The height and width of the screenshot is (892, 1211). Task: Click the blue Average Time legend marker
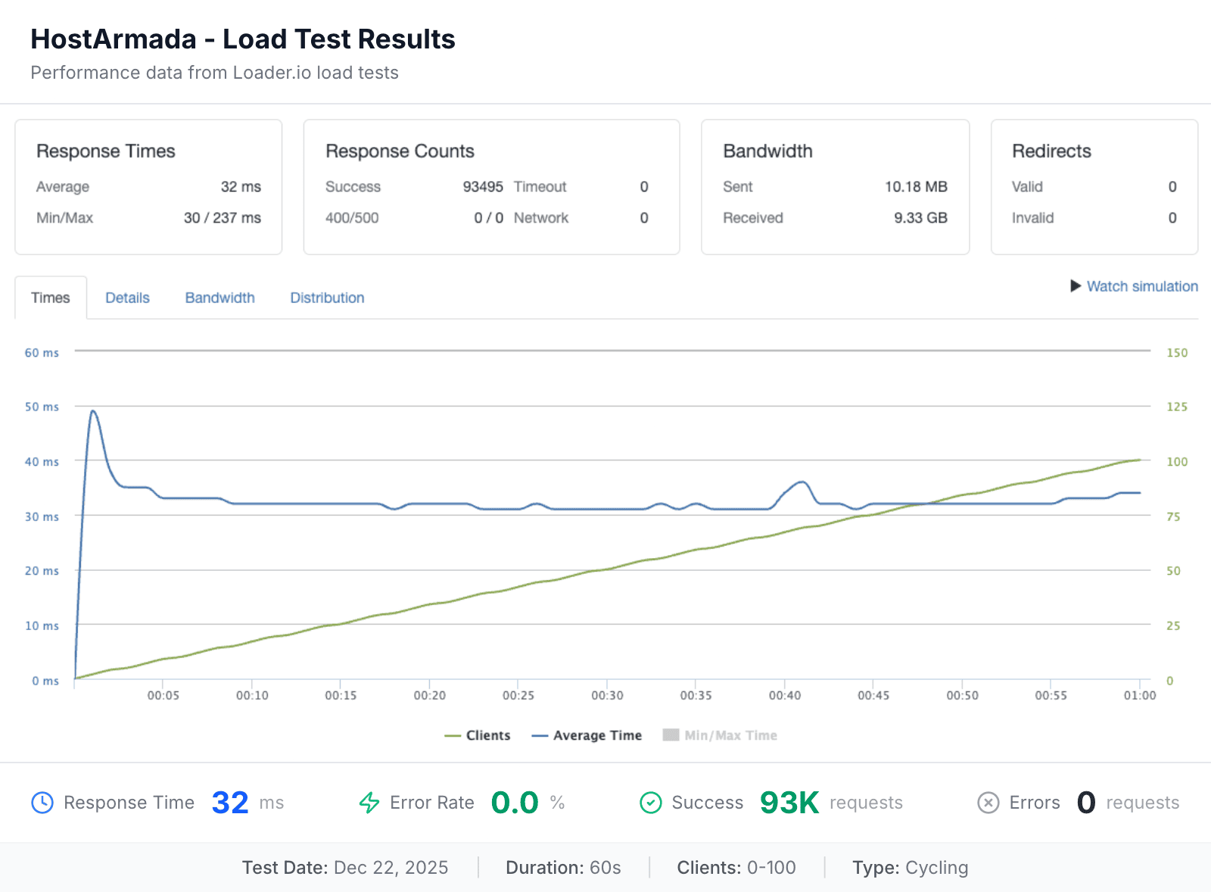539,734
